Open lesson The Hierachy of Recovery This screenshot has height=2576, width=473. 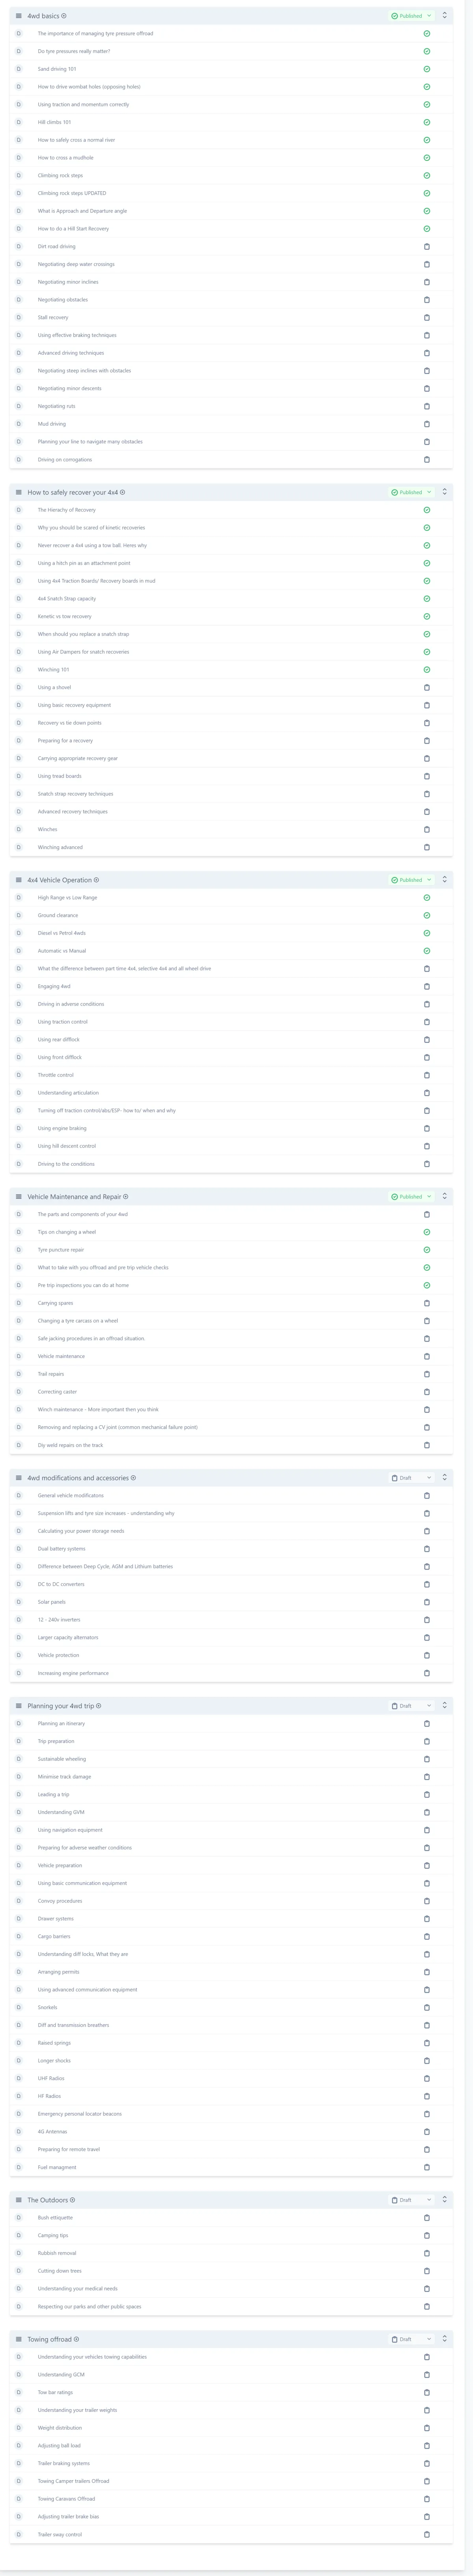67,510
